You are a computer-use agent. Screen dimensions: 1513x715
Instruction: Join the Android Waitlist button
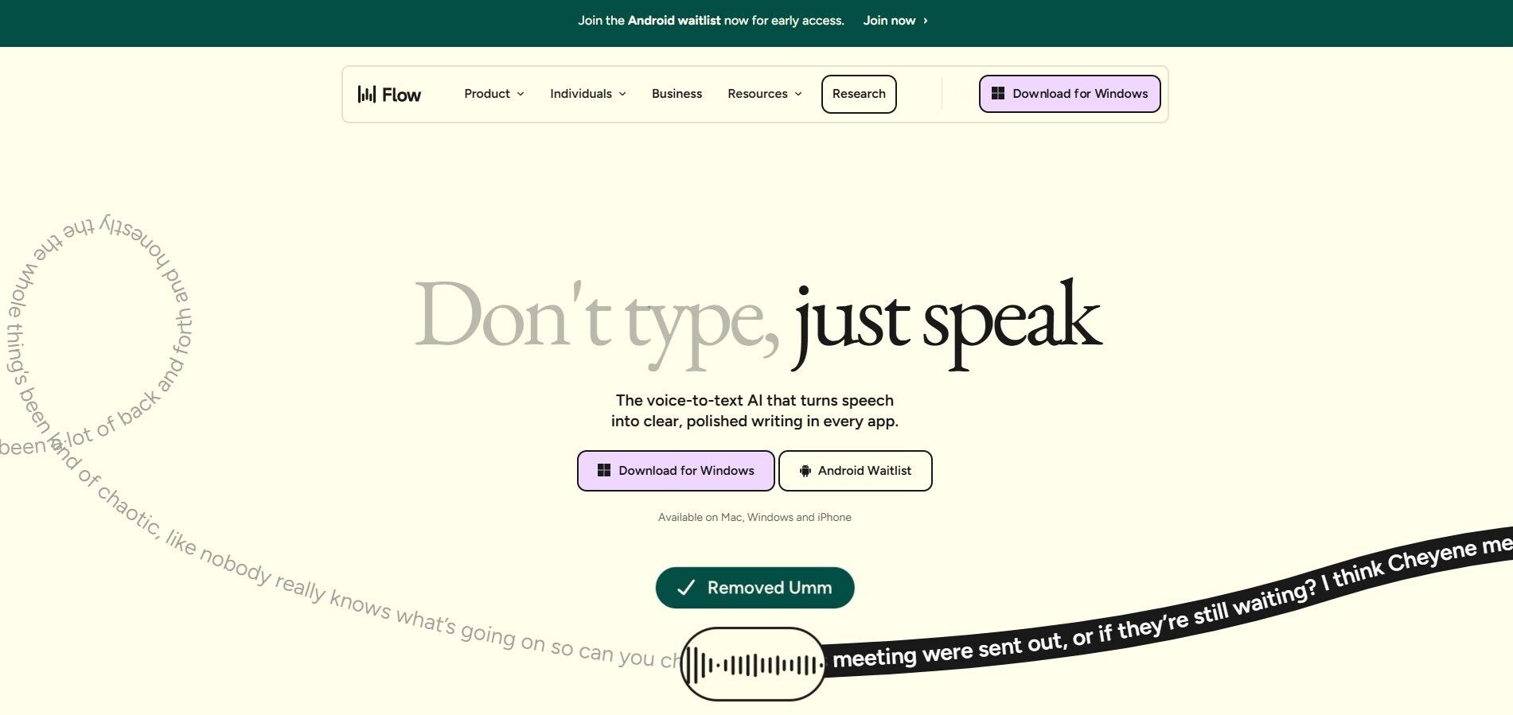(856, 471)
